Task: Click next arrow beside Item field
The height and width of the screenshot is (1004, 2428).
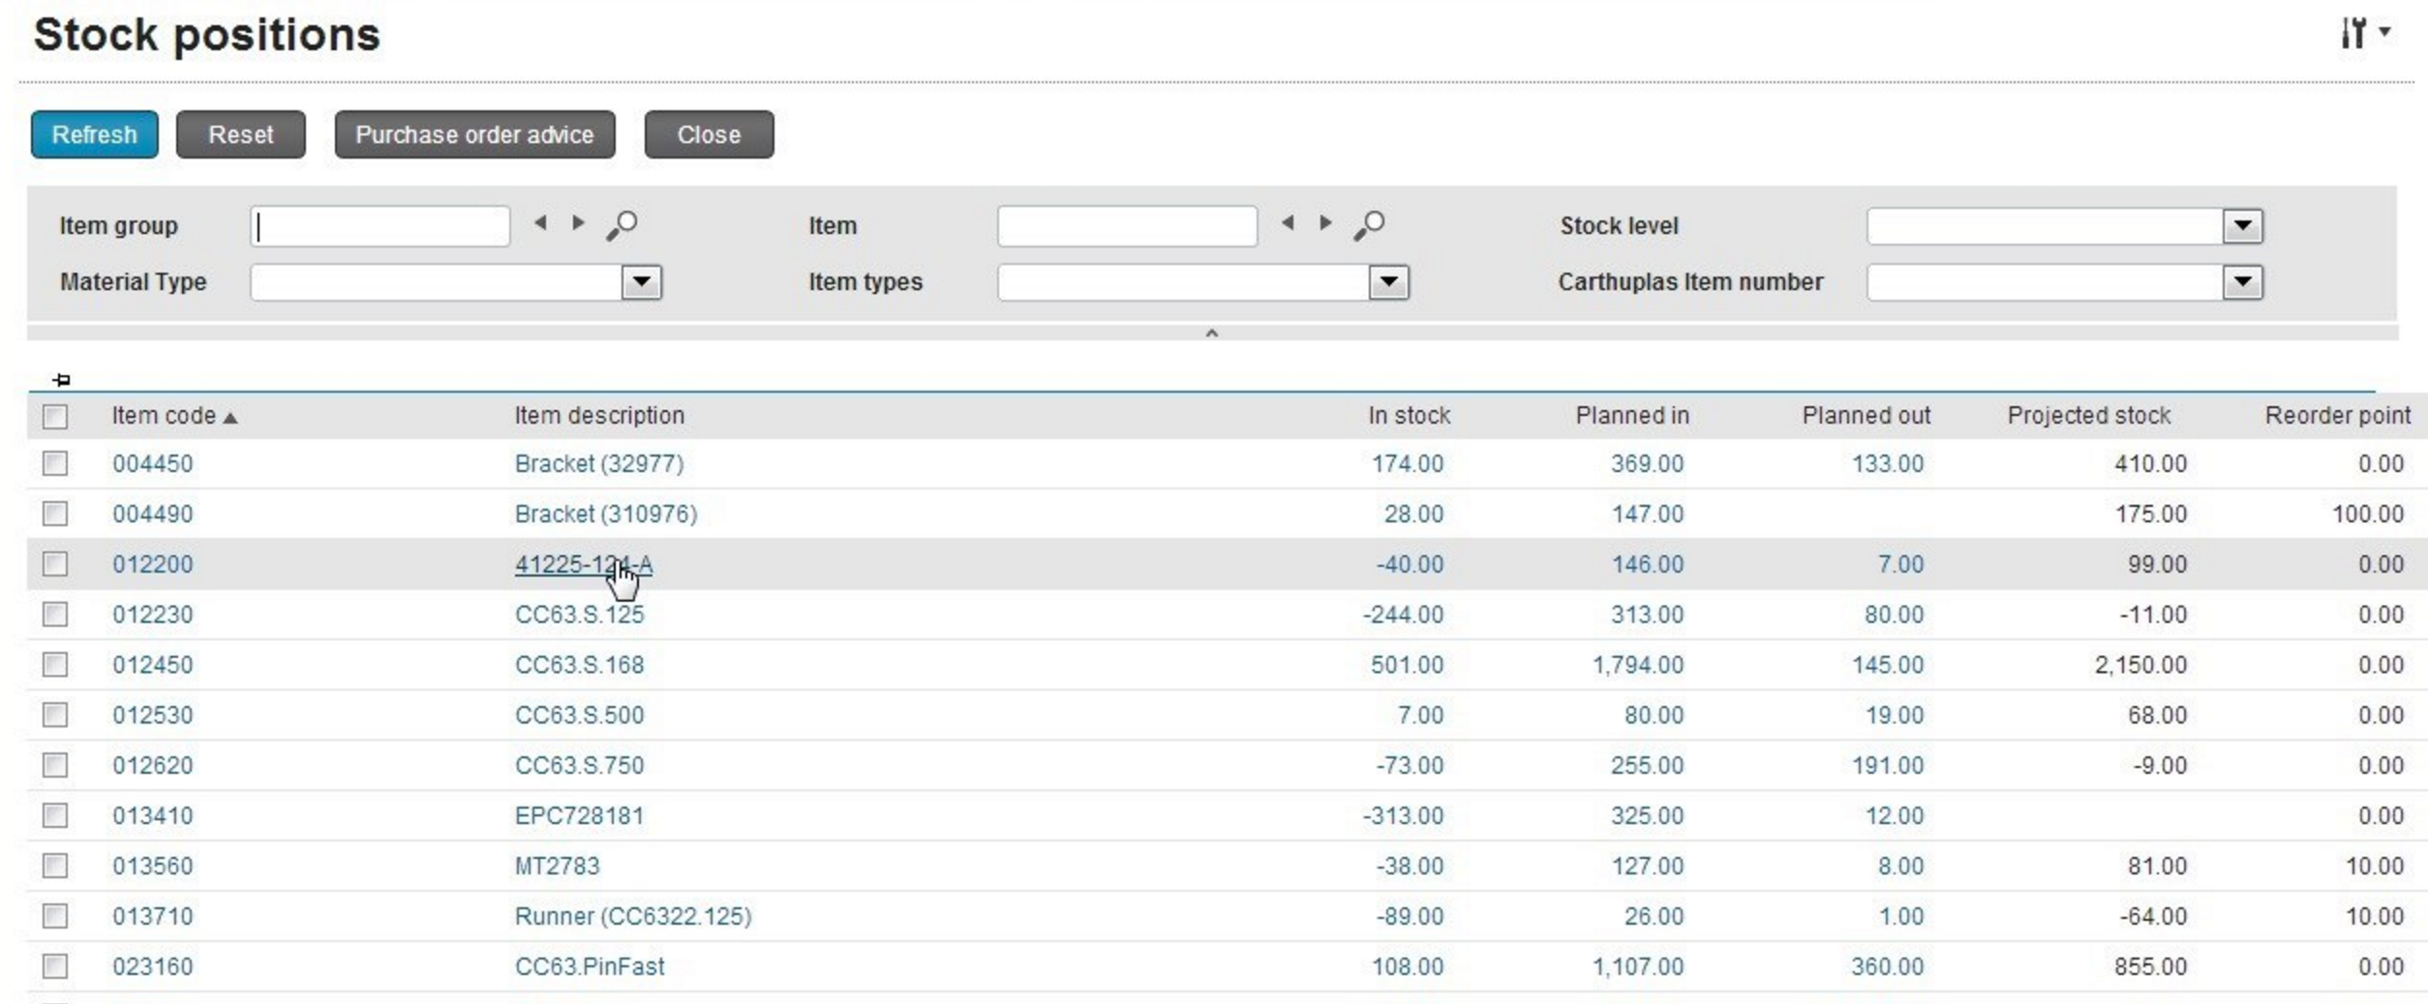Action: [1325, 223]
